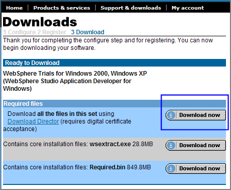Click the 'Thank you for completing' message

tap(108, 44)
